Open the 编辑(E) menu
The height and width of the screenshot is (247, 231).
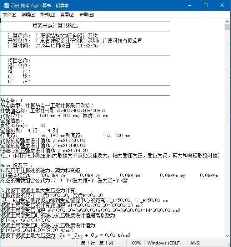coord(28,15)
